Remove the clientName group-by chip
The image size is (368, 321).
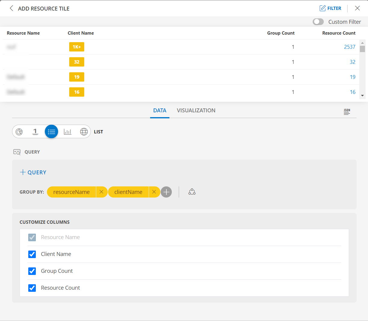(x=154, y=192)
